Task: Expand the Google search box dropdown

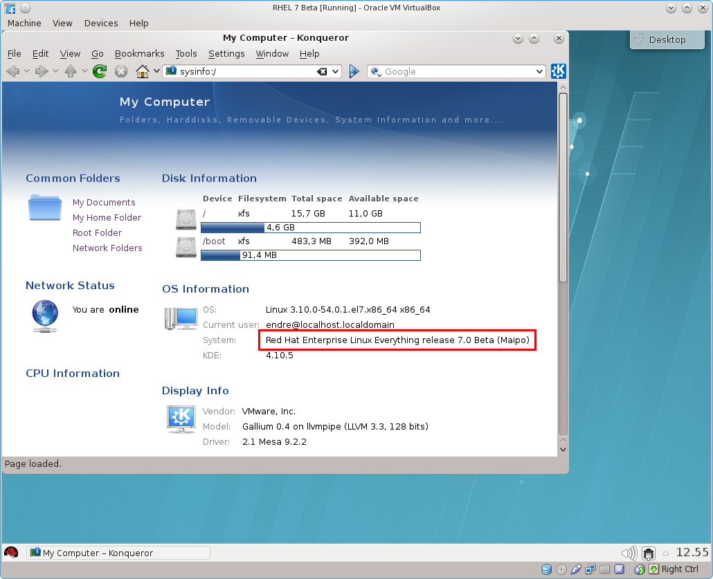Action: click(x=539, y=71)
